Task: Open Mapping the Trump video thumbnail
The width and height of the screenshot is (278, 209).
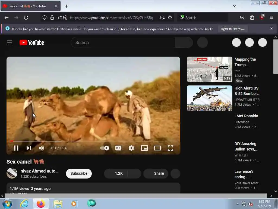Action: pos(209,69)
